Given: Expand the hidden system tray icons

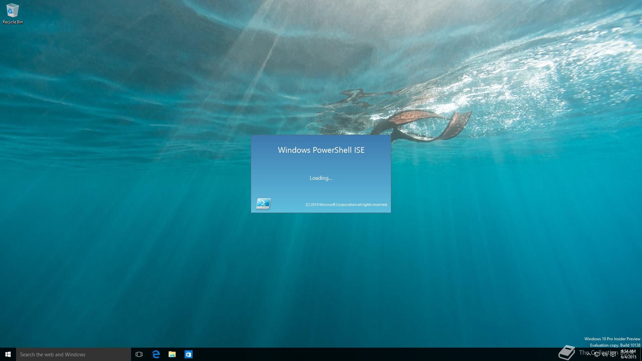Looking at the screenshot, I should click(588, 354).
